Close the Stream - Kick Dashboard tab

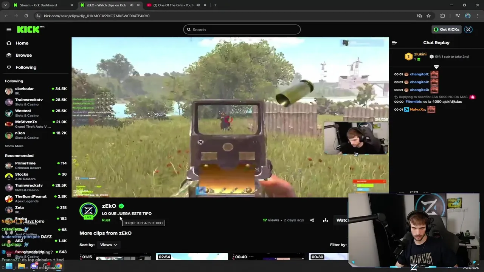point(72,5)
